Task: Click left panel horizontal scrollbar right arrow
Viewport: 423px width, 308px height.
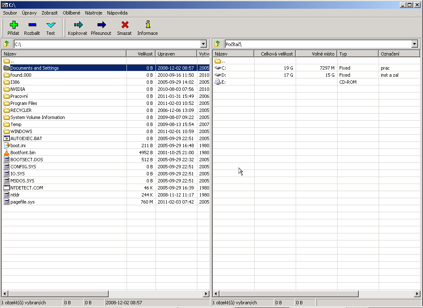Action: 206,293
